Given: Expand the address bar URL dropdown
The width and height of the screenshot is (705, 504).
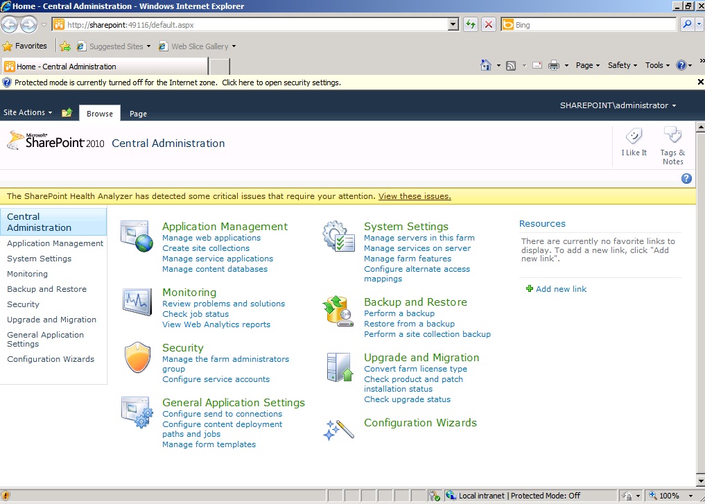Looking at the screenshot, I should click(x=453, y=24).
